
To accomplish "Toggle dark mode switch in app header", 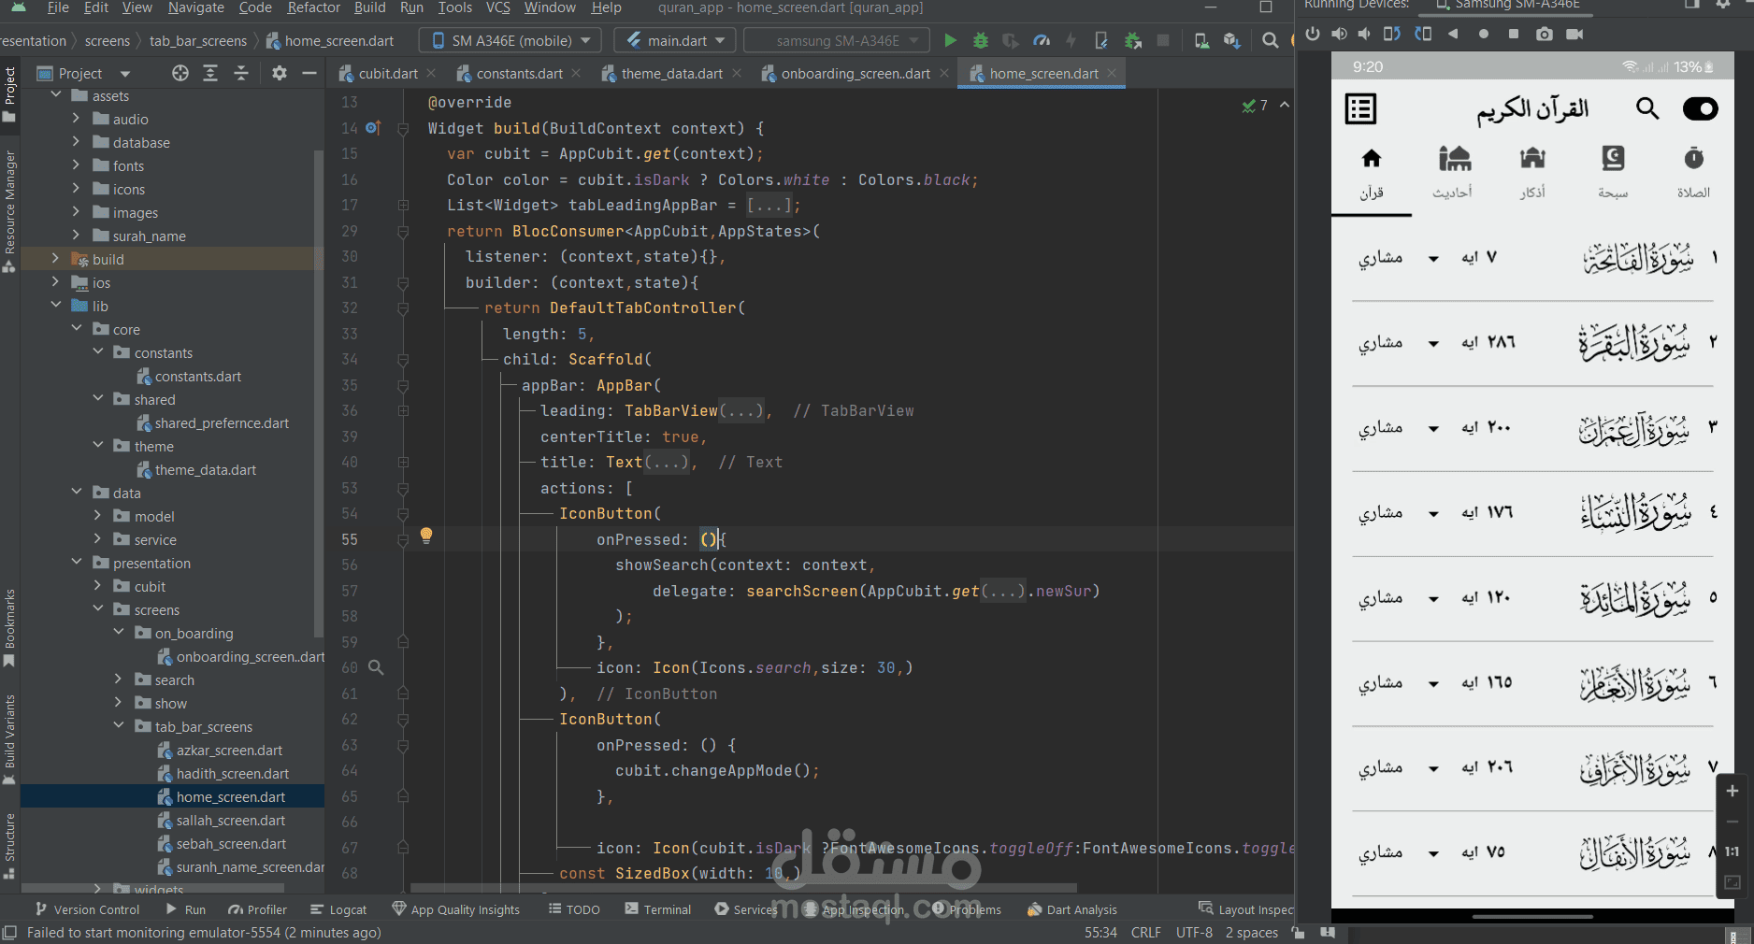I will [x=1700, y=108].
